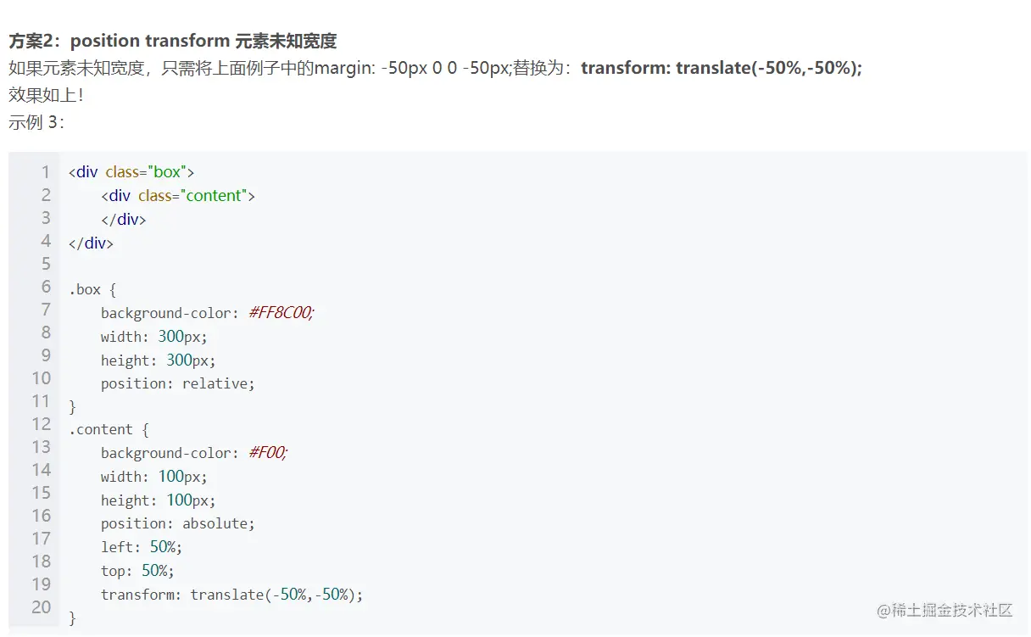This screenshot has height=637, width=1031.
Task: Click the color value #F00
Action: click(x=269, y=453)
